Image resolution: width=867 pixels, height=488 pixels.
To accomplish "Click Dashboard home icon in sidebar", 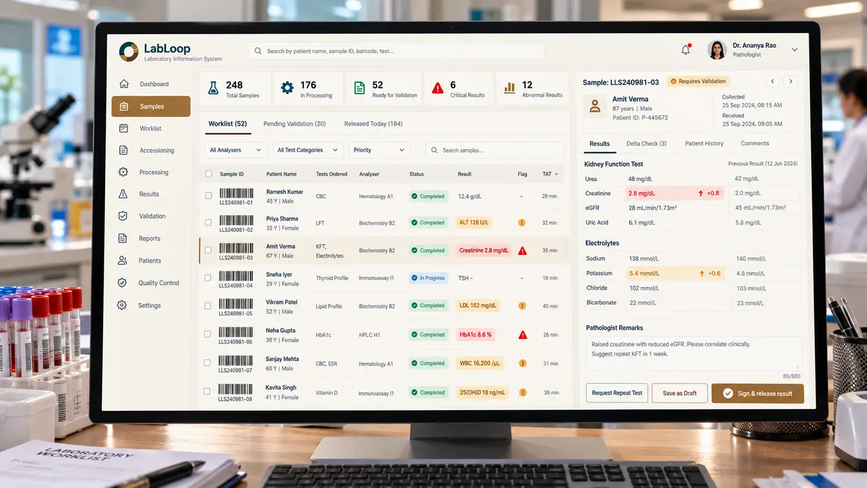I will click(124, 84).
